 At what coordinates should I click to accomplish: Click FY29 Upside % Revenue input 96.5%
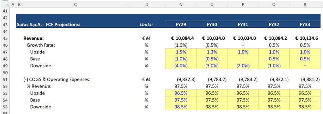[x=181, y=93]
